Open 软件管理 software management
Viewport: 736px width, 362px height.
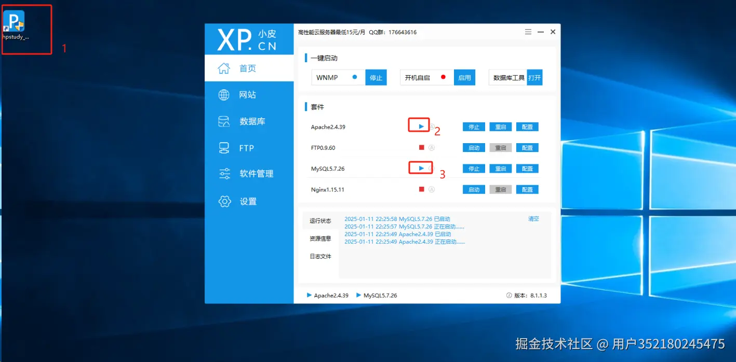pos(249,174)
